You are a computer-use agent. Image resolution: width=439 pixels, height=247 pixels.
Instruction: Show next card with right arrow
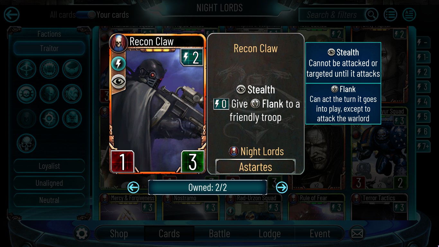click(x=282, y=187)
